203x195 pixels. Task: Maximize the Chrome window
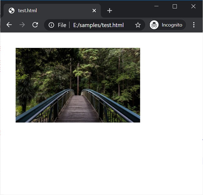click(175, 6)
